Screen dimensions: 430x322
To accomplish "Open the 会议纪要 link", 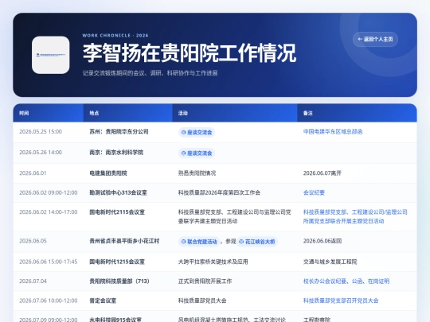I will click(x=314, y=192).
